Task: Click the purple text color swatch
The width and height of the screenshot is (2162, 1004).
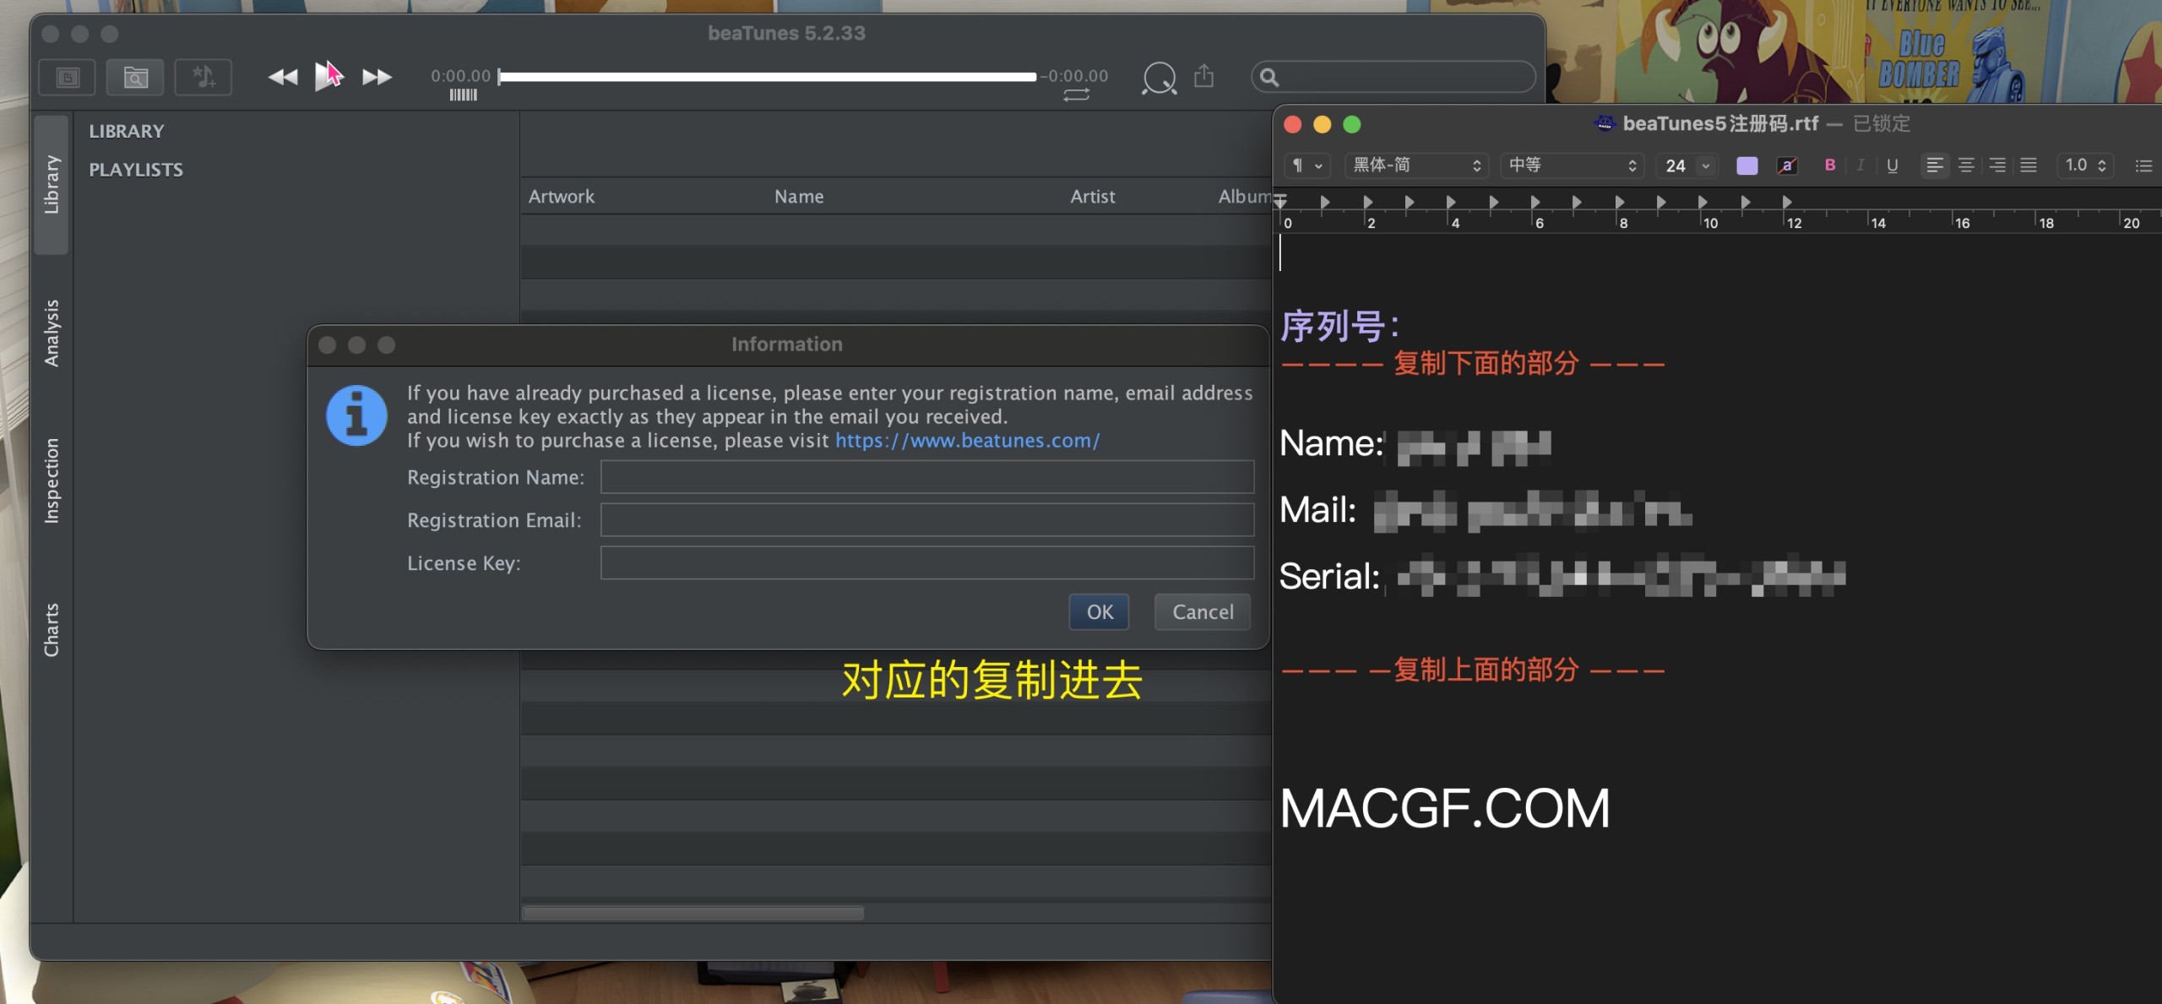Action: (1746, 166)
